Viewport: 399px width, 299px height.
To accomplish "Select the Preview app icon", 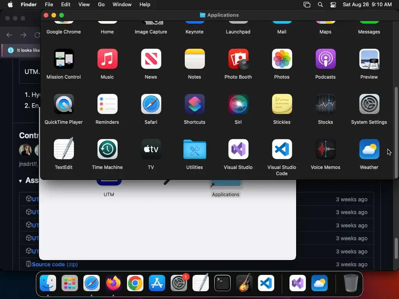I will [369, 59].
